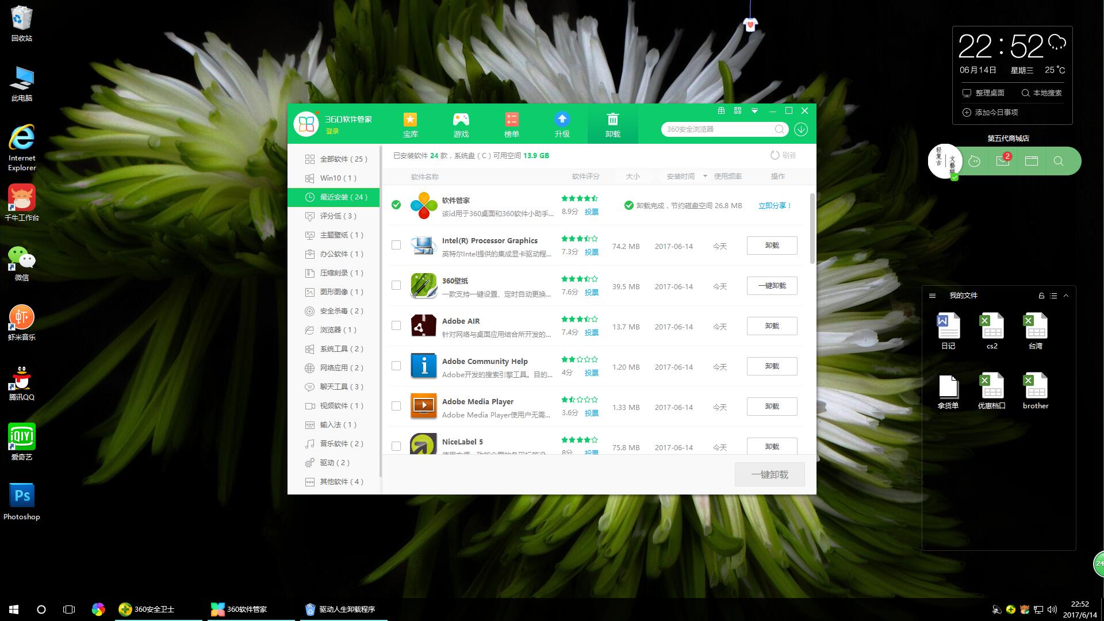
Task: Select 安全杀毒 (2) category
Action: coord(334,310)
